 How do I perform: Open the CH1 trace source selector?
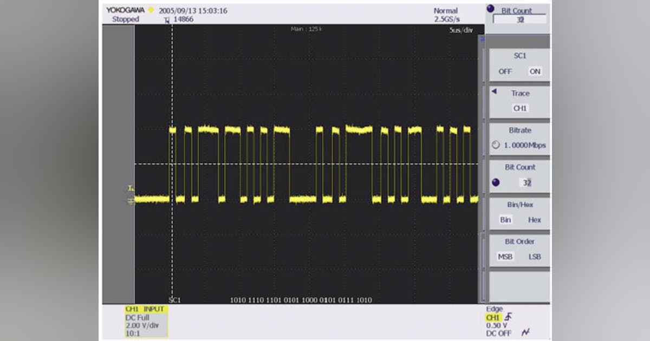click(519, 107)
